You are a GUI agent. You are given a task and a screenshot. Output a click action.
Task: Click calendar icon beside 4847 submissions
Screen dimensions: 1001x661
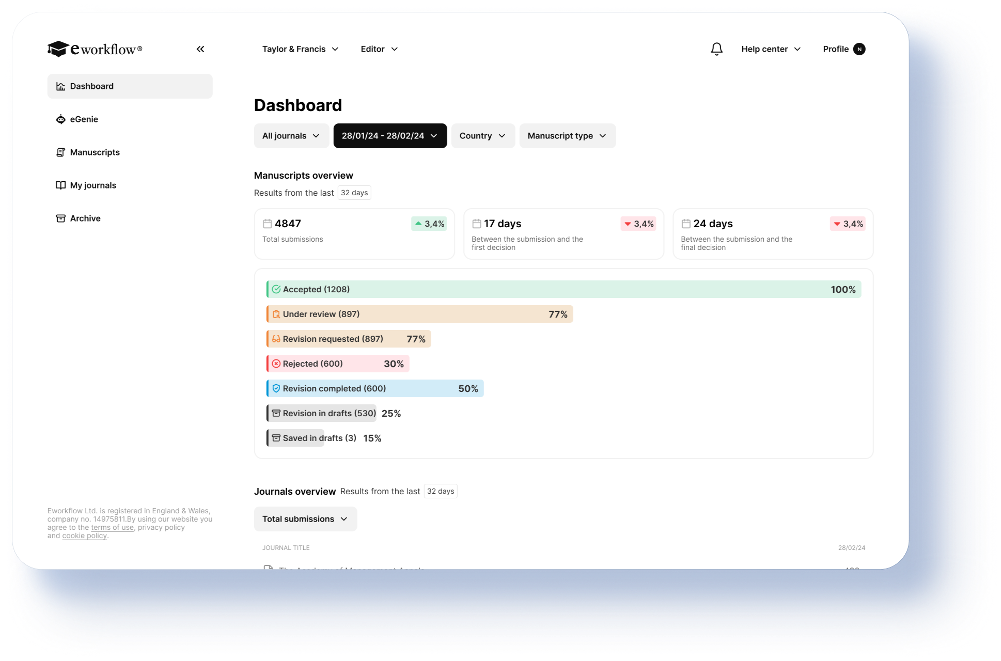267,224
